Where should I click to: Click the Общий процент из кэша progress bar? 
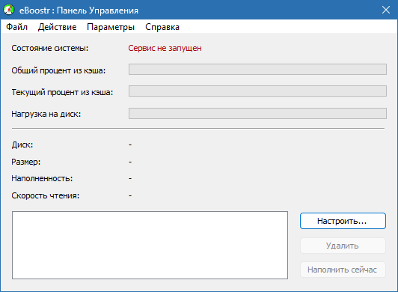tap(257, 70)
